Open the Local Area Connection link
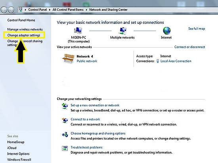The image size is (218, 163). click(x=176, y=61)
